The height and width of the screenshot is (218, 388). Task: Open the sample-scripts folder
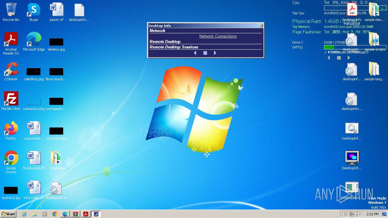point(375,42)
